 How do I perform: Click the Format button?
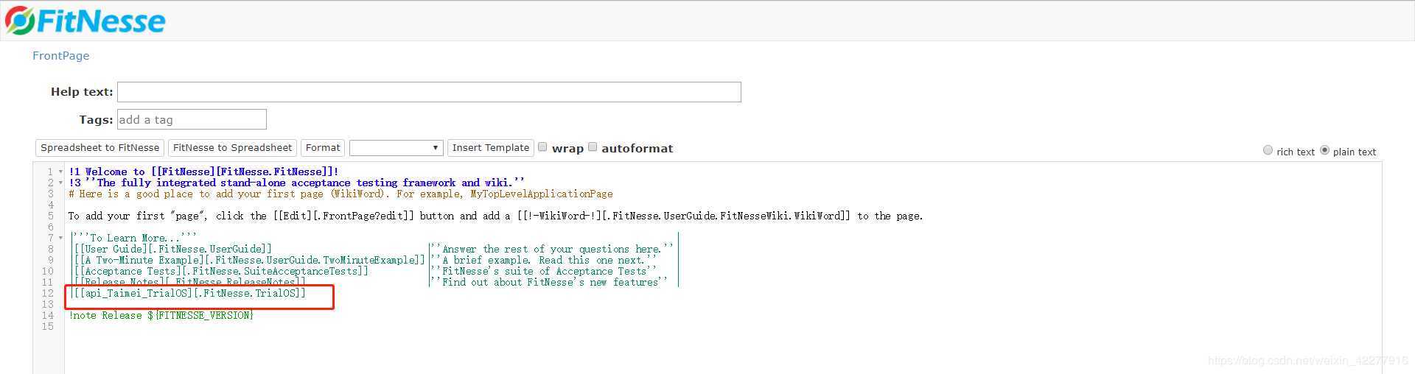[323, 148]
